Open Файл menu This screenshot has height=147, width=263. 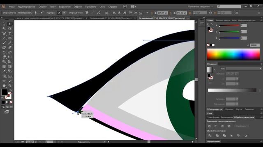12,7
